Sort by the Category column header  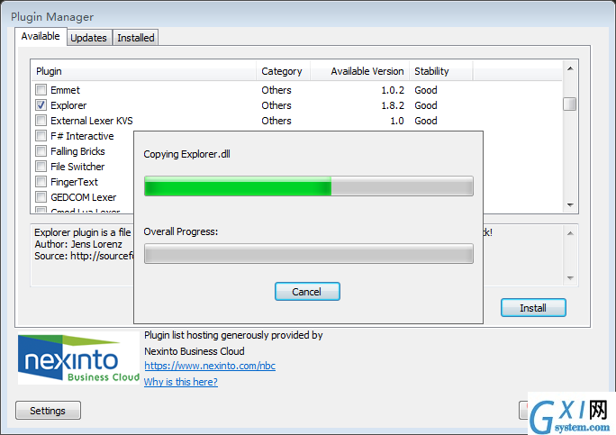pyautogui.click(x=284, y=71)
